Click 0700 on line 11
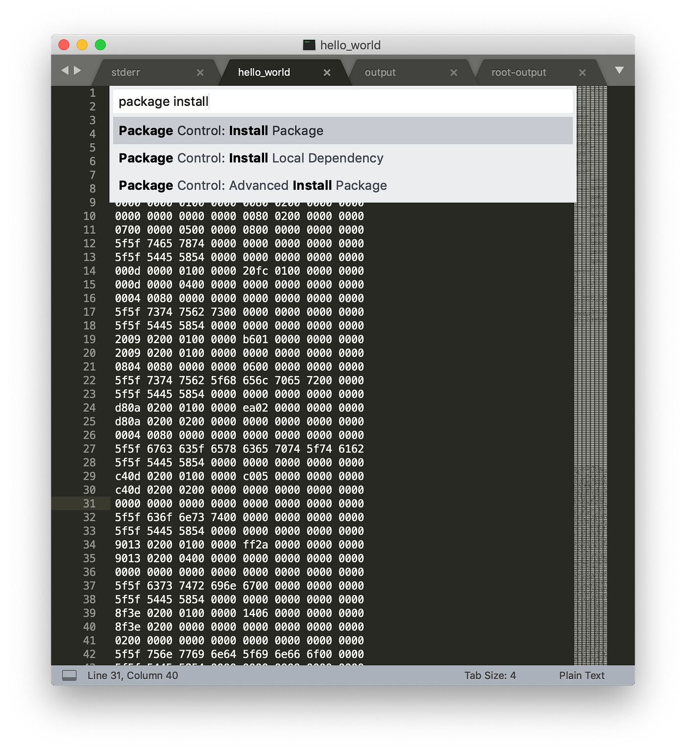 [x=128, y=230]
